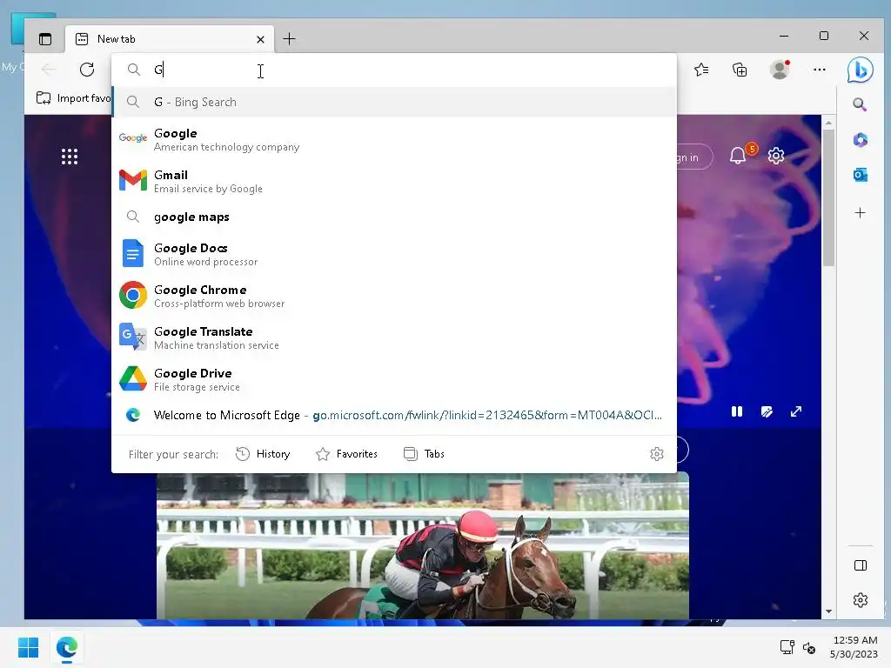Select the New tab tab
Viewport: 891px width, 668px height.
tap(170, 39)
